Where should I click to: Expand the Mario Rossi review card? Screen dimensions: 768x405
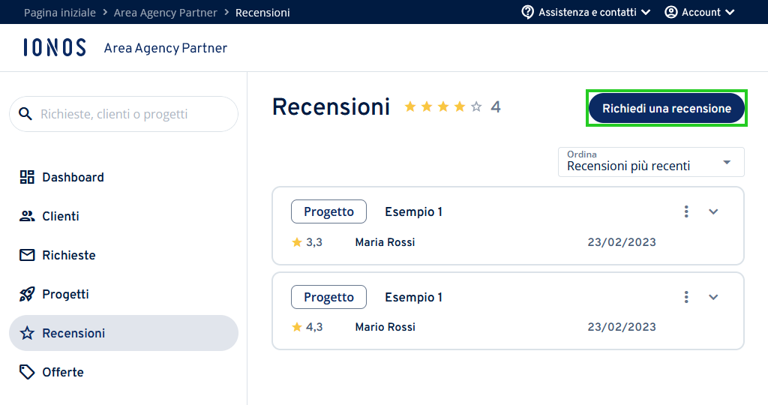point(713,297)
